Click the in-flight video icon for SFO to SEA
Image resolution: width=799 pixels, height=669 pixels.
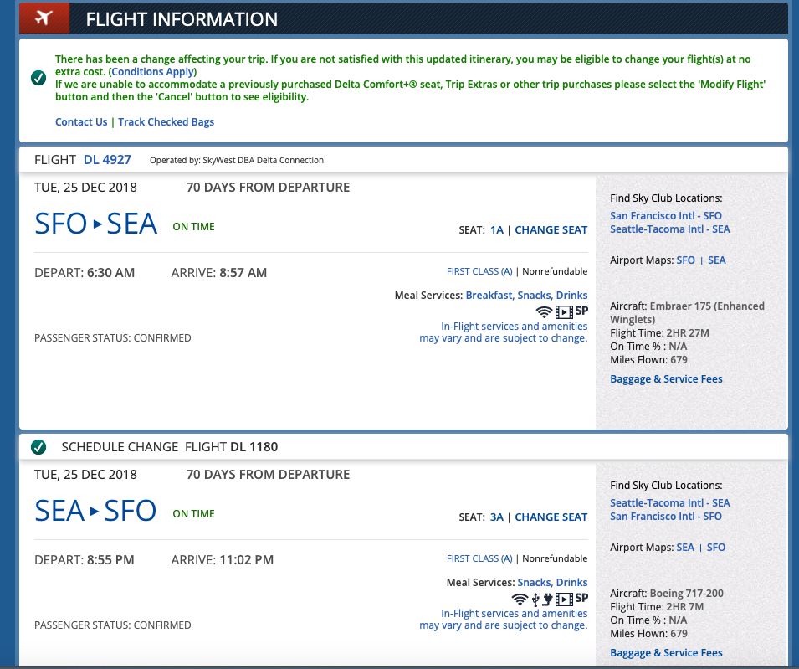(564, 311)
